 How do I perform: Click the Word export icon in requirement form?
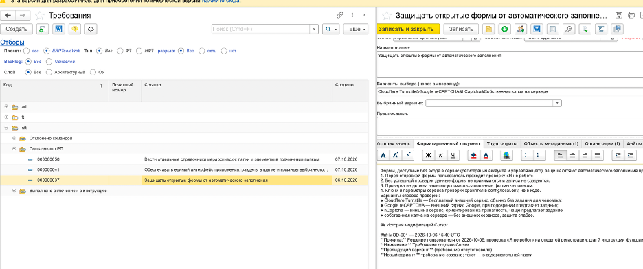click(x=537, y=29)
